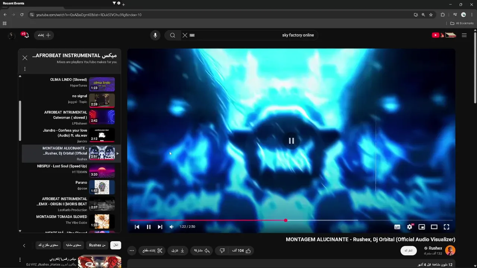Open options for the recommended mix video
Screen dimensions: 477x268
click(20, 259)
